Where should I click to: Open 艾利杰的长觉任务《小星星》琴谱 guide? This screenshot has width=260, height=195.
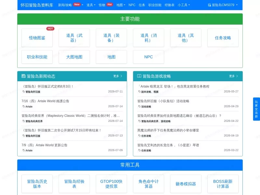click(168, 145)
